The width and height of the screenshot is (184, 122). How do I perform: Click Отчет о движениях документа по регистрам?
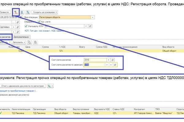tap(24, 86)
